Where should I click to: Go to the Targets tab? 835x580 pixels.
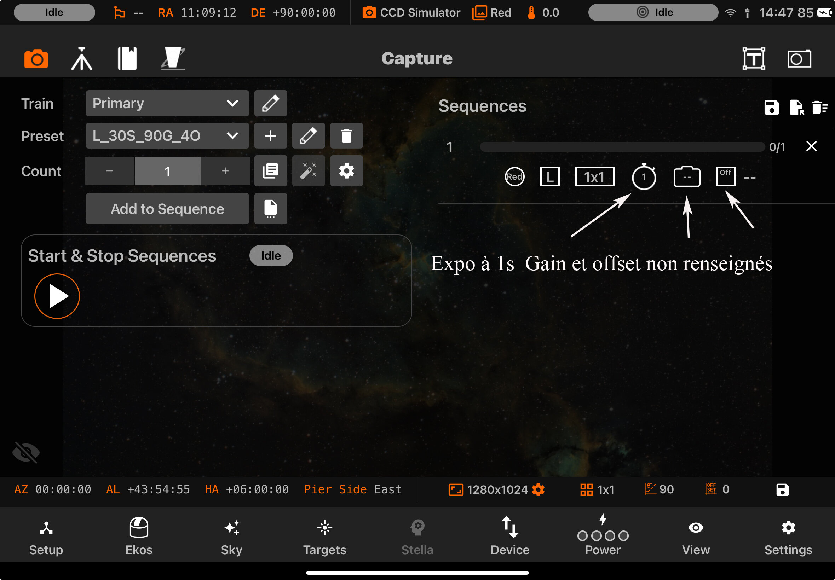pyautogui.click(x=324, y=536)
